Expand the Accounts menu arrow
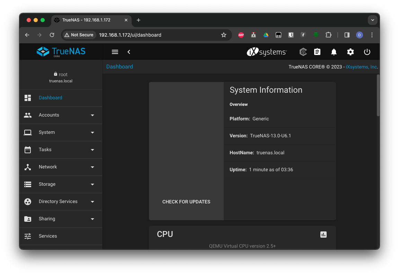The height and width of the screenshot is (275, 399). tap(92, 115)
